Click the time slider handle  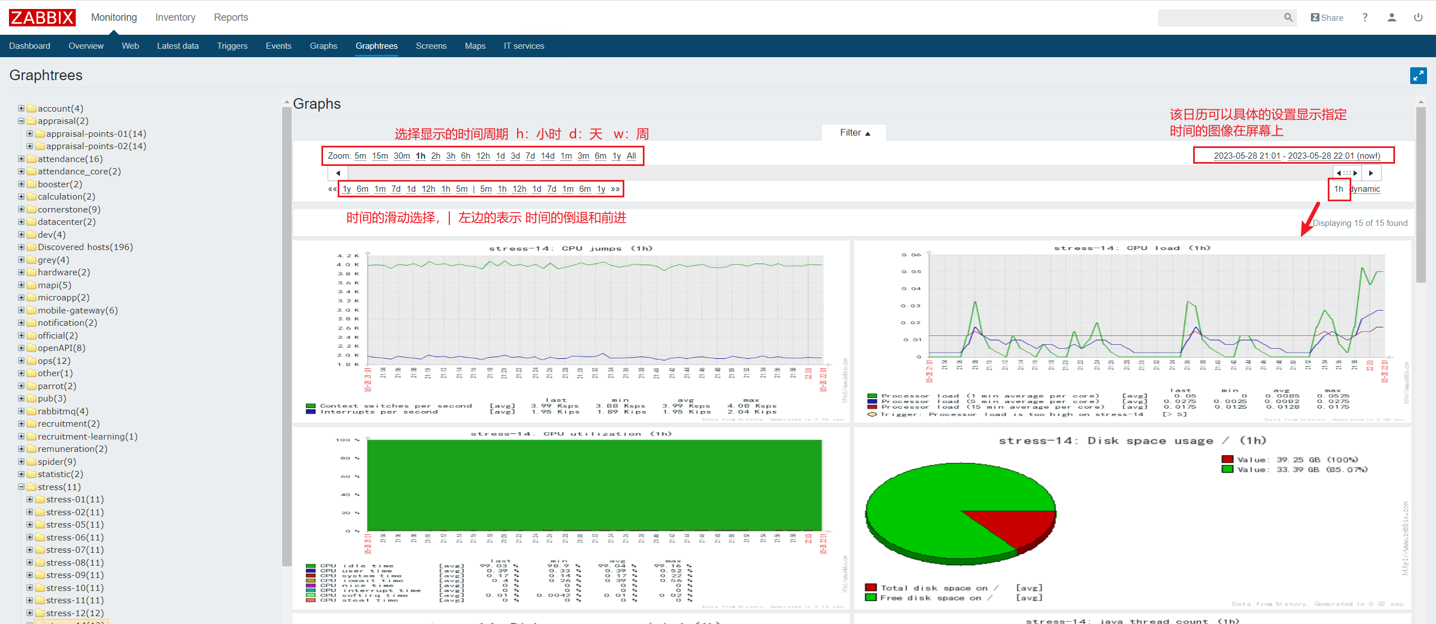(x=1347, y=173)
